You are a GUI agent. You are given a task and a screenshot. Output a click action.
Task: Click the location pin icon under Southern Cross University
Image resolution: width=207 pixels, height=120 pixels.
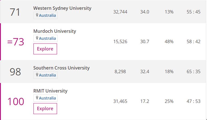click(37, 75)
